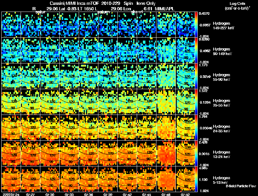Image resolution: width=258 pixels, height=196 pixels.
Task: Click the color bar for Hydrogen 149-227 keV
Action: pos(196,25)
